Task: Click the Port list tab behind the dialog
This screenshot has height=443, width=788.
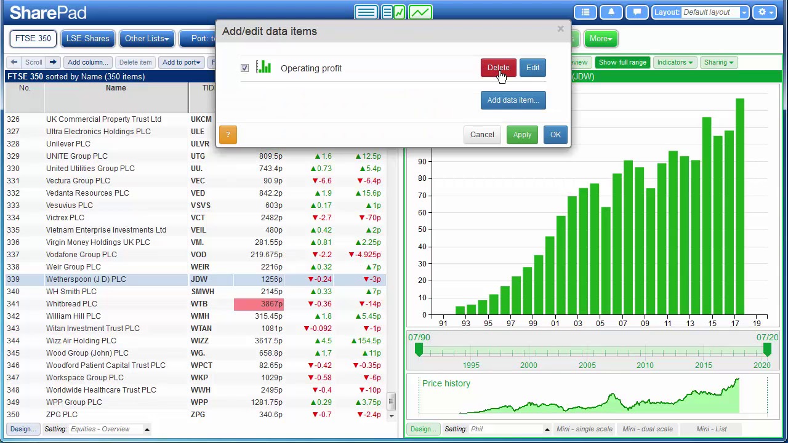Action: pos(198,39)
